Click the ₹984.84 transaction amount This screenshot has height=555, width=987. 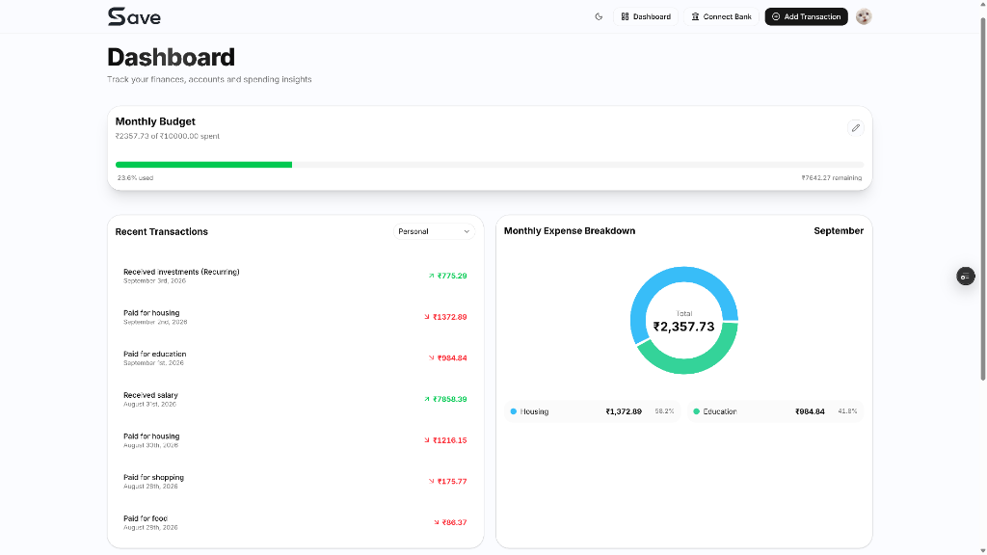[452, 358]
